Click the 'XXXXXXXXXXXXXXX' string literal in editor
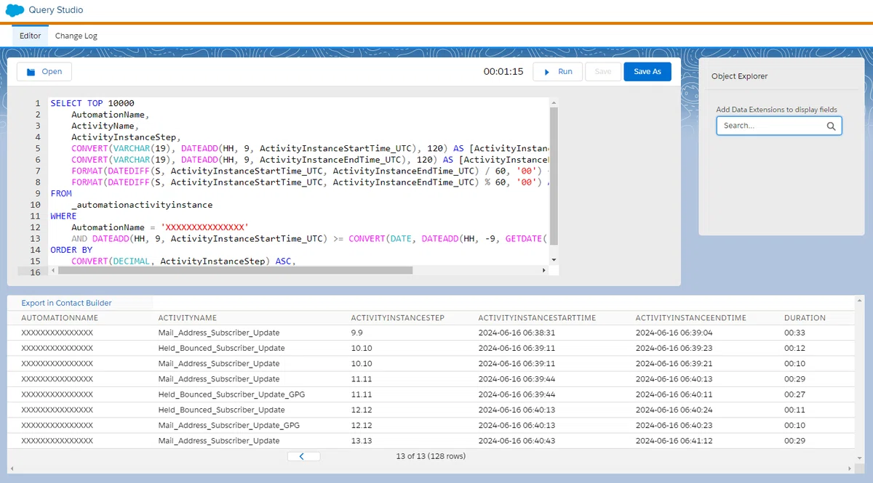The height and width of the screenshot is (483, 873). click(205, 227)
